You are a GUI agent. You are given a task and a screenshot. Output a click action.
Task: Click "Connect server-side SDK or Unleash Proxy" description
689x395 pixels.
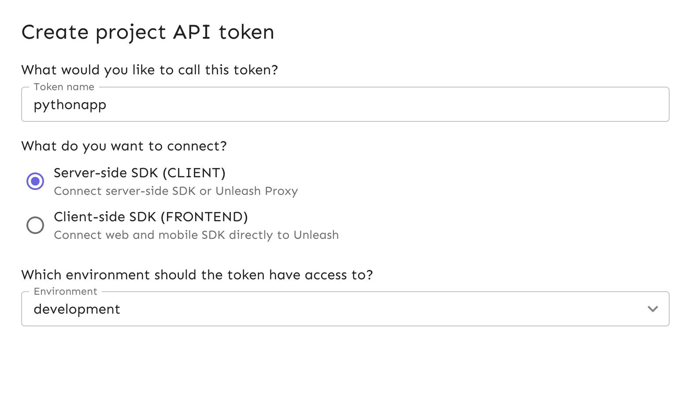[x=176, y=191]
